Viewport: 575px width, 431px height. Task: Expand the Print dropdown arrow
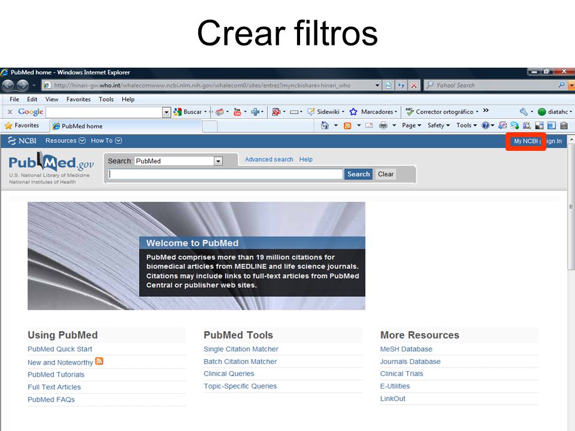[394, 126]
